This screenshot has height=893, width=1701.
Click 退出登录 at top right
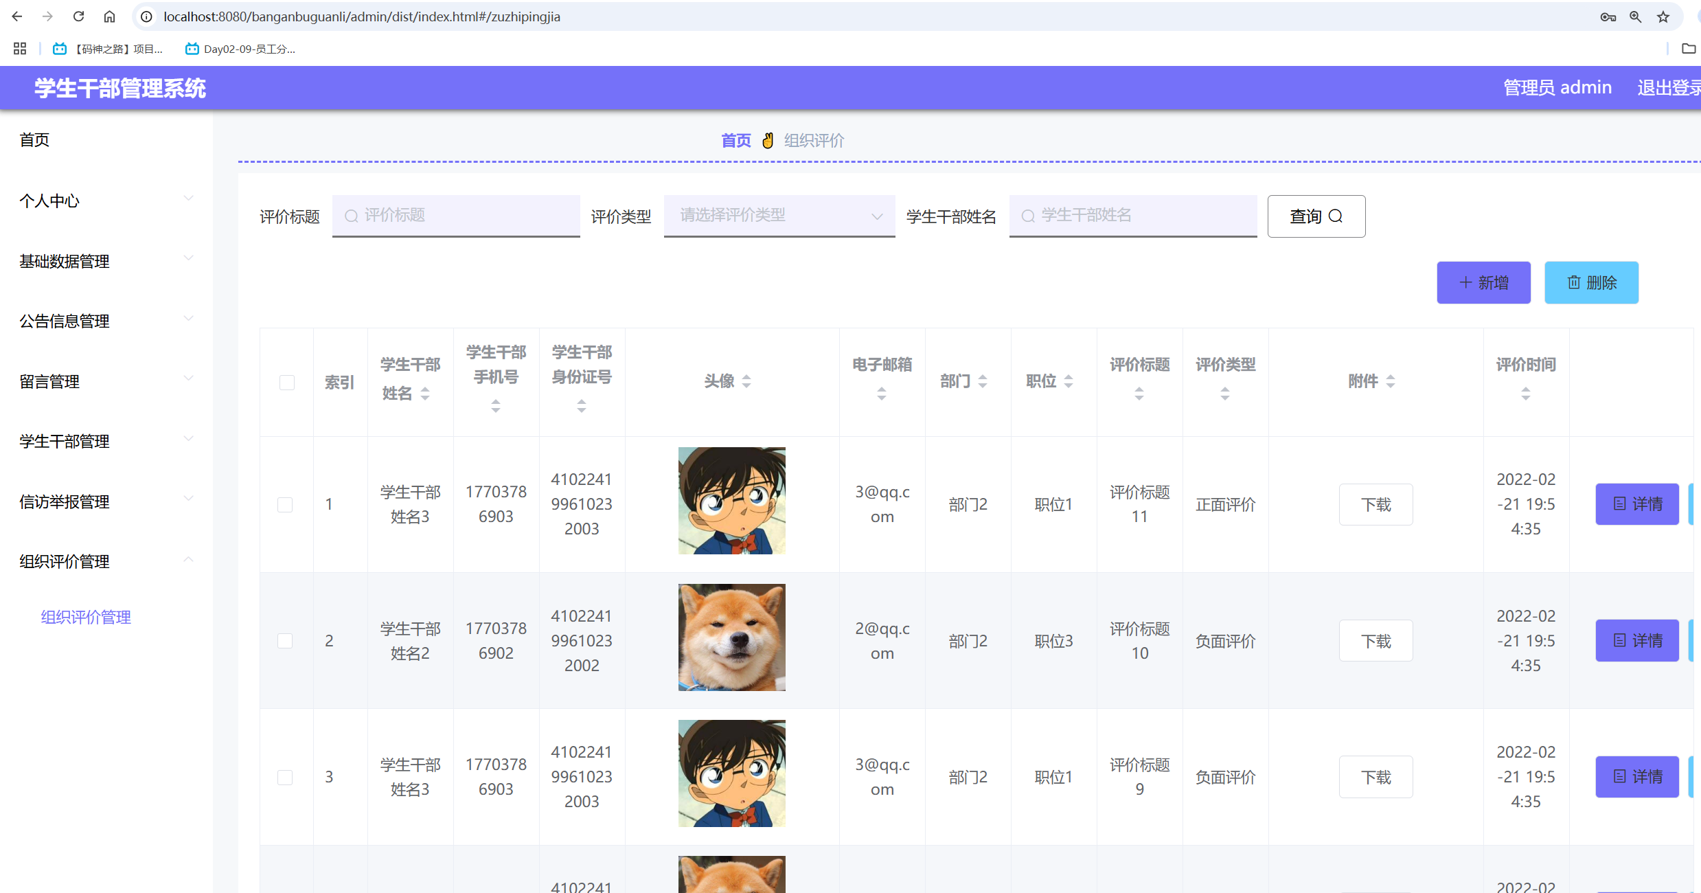click(1669, 87)
